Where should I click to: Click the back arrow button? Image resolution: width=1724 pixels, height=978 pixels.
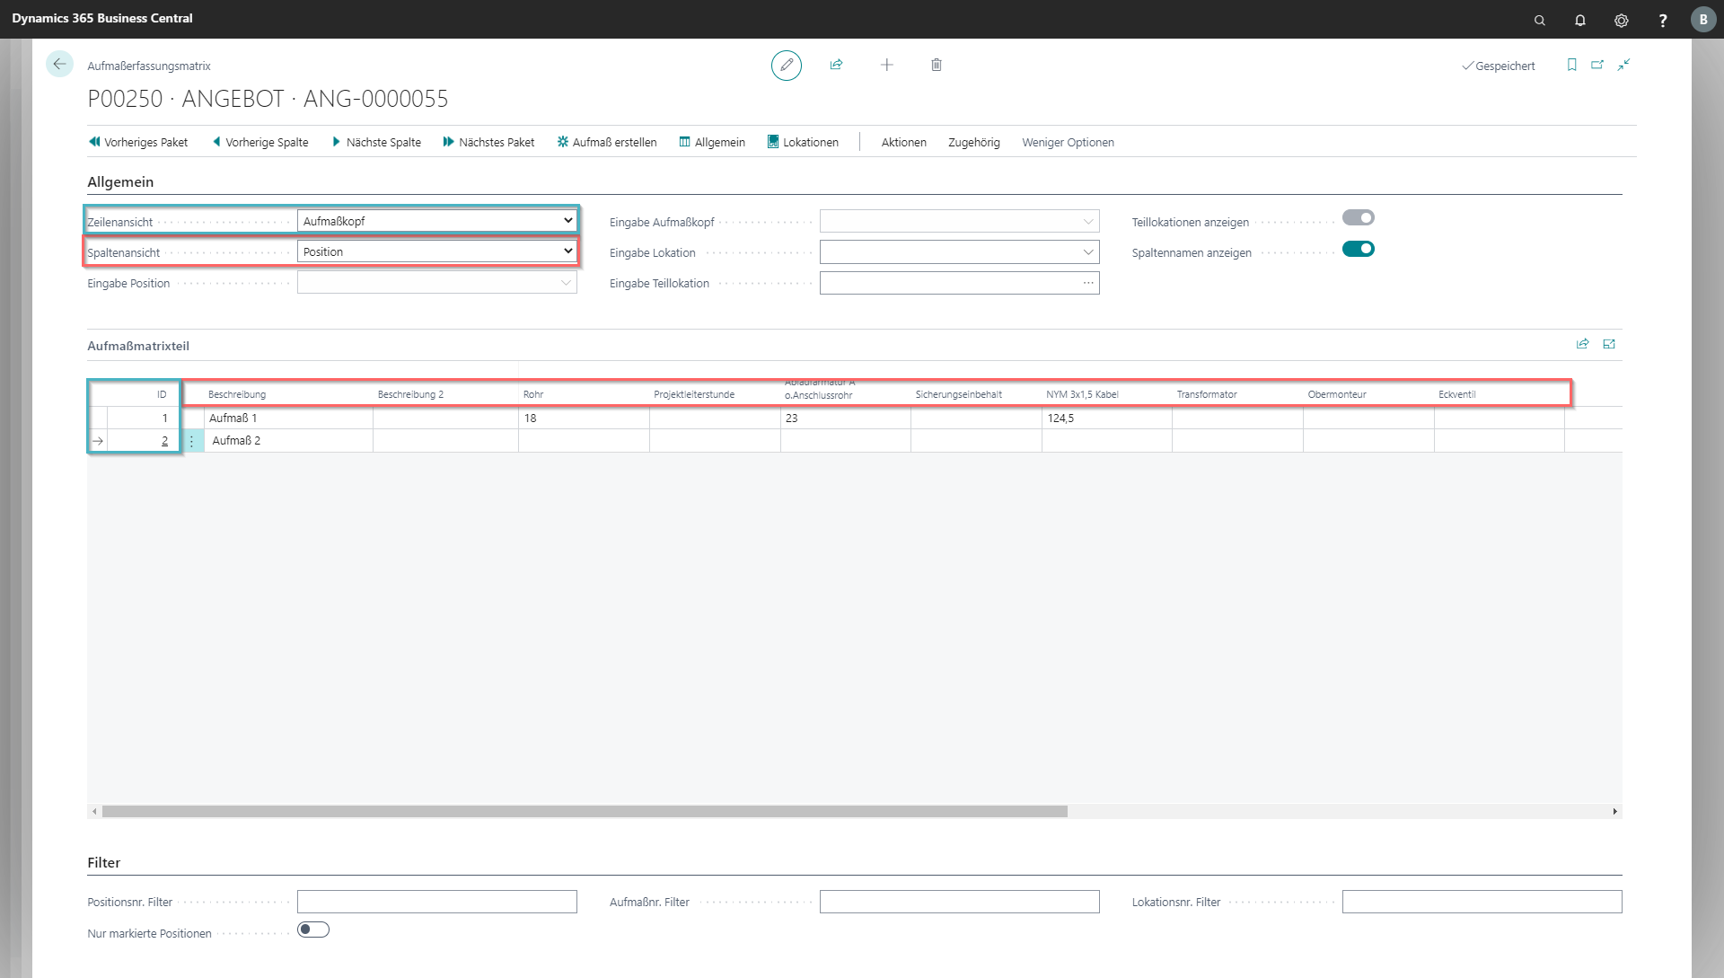59,64
